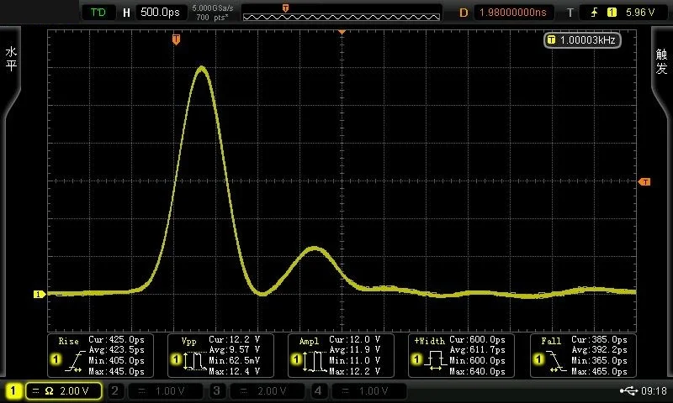Select channel 4 scale 1.00 V box
Image resolution: width=673 pixels, height=403 pixels.
369,391
